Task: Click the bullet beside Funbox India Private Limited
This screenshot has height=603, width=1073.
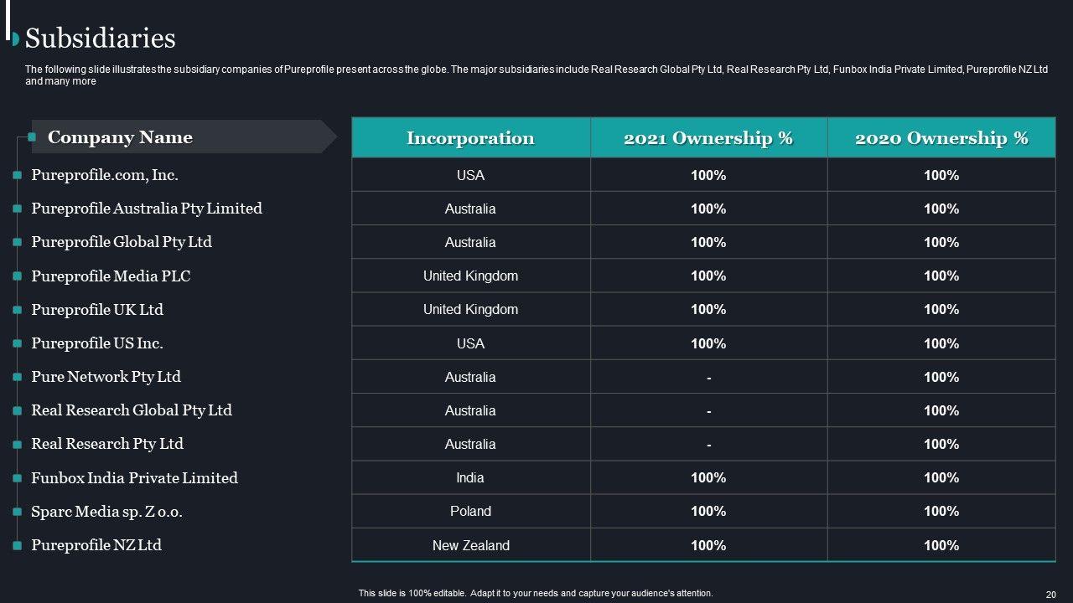Action: click(x=17, y=478)
